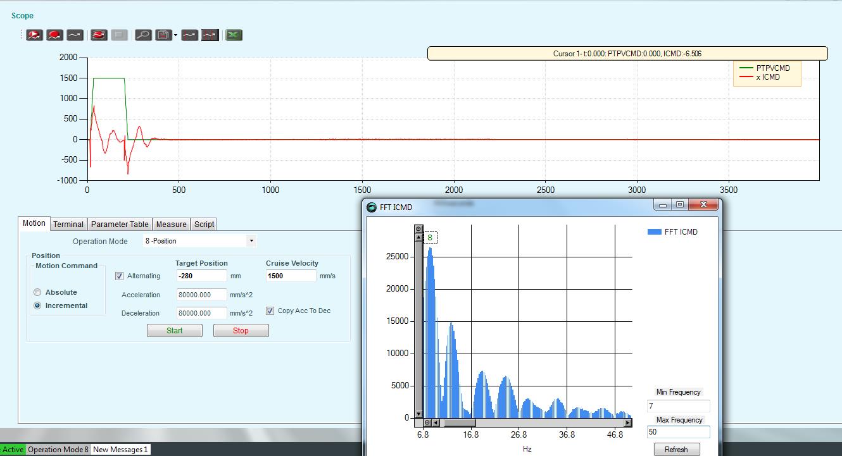Open the Operation Mode dropdown
The image size is (842, 456).
(251, 241)
